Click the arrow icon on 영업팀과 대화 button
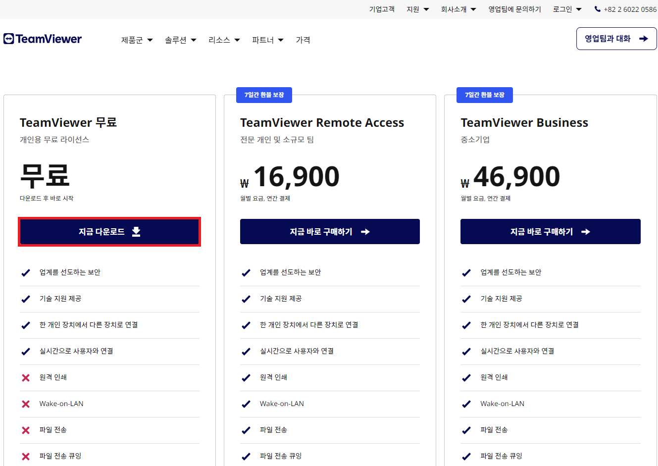This screenshot has width=658, height=466. (x=644, y=39)
